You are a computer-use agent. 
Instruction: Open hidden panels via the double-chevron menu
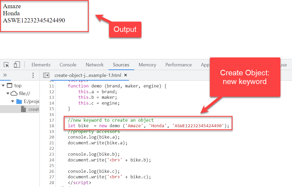pos(5,75)
